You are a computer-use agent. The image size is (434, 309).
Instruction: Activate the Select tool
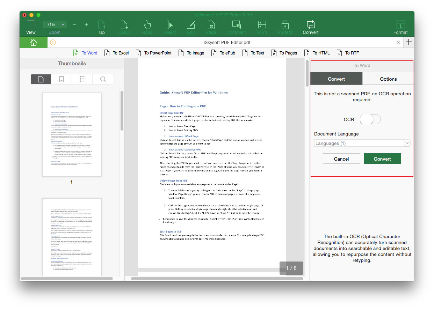tap(170, 25)
